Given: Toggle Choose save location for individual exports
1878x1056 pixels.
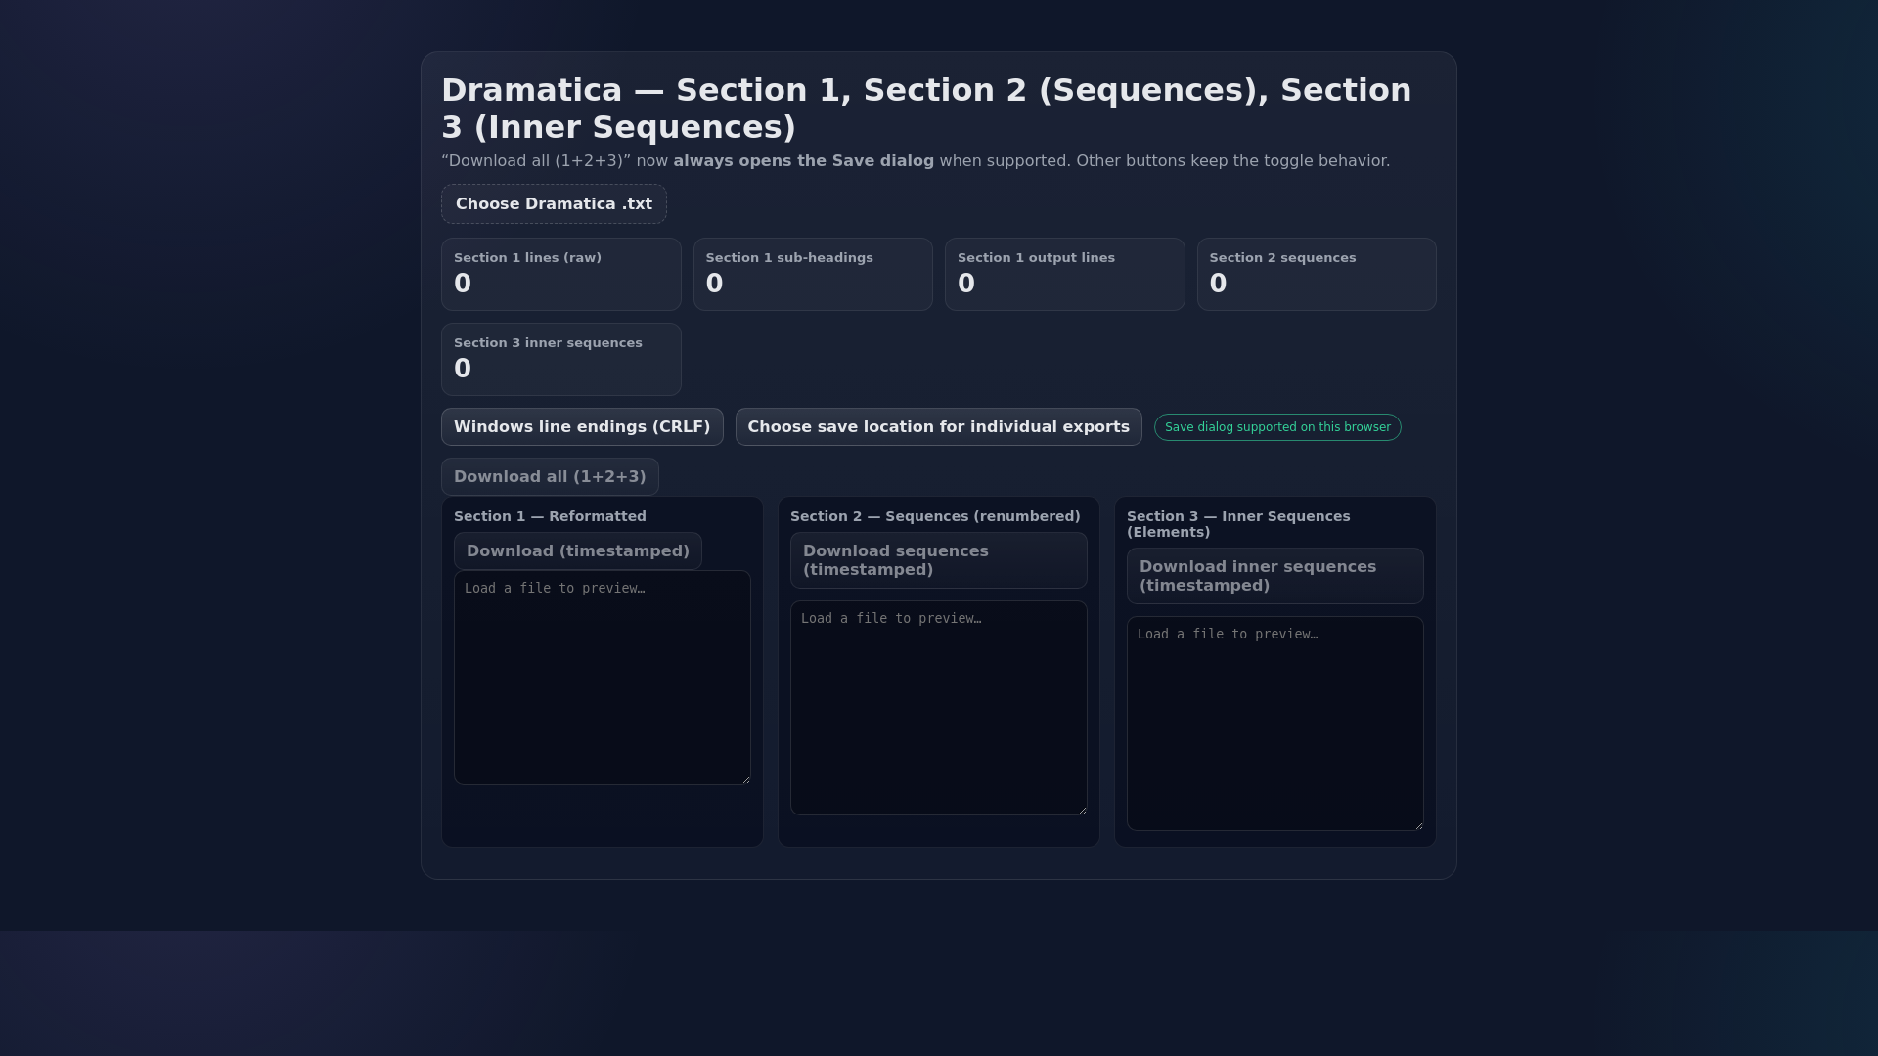Looking at the screenshot, I should tap(939, 427).
